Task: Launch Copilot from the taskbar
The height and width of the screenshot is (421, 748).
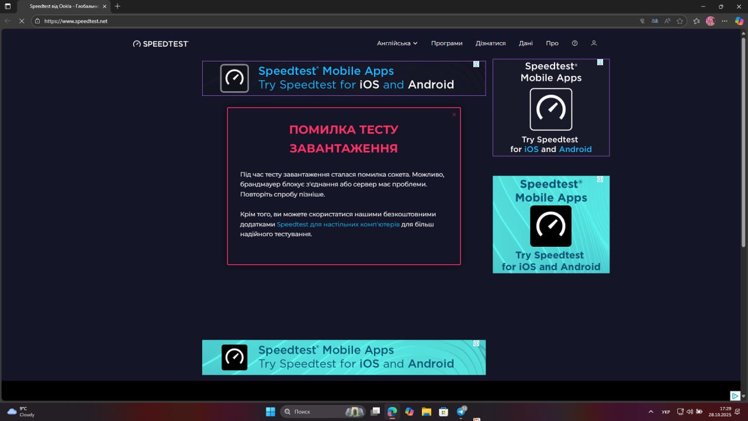Action: pyautogui.click(x=409, y=412)
